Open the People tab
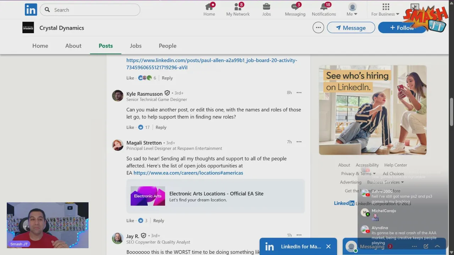Image resolution: width=454 pixels, height=255 pixels. 167,46
